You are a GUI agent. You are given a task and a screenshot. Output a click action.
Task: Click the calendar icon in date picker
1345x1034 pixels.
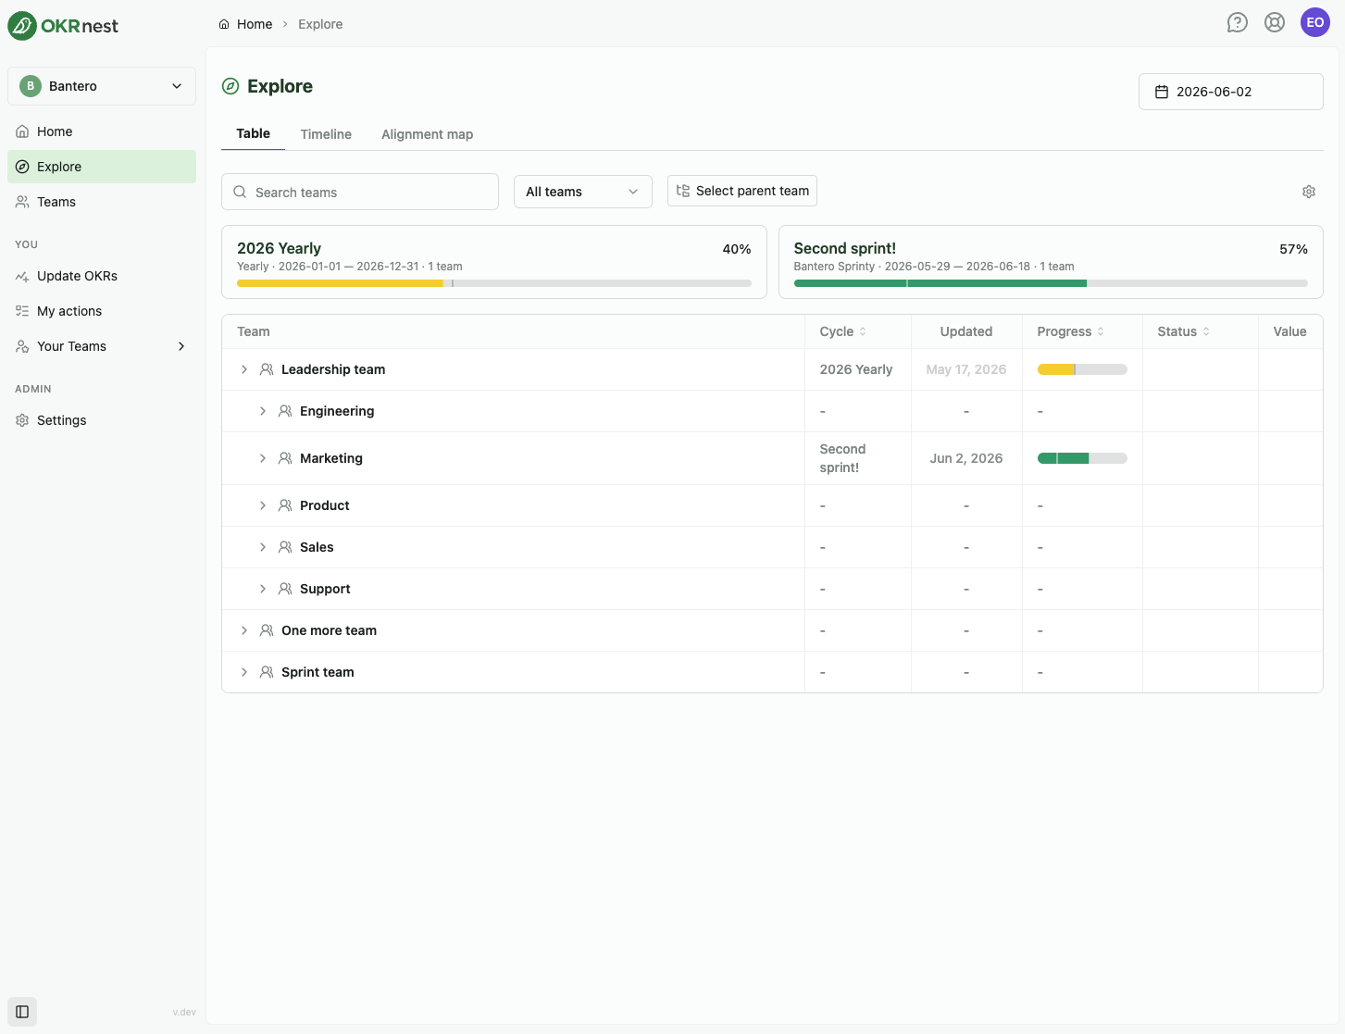[x=1162, y=92]
